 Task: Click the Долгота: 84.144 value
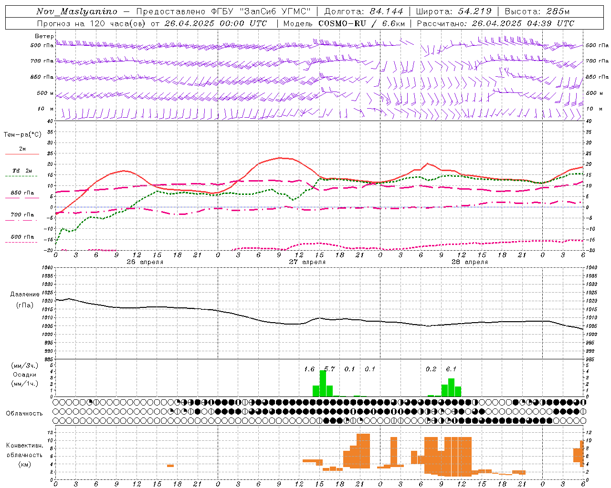pos(364,11)
